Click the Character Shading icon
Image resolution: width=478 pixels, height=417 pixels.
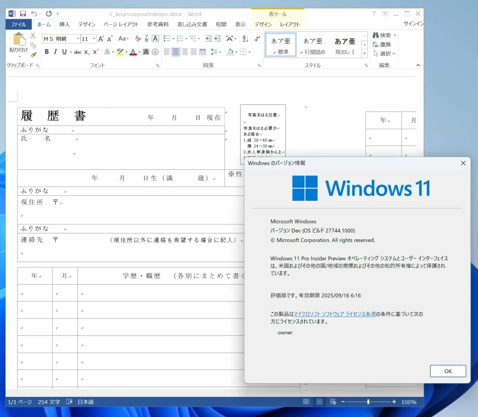click(x=146, y=52)
